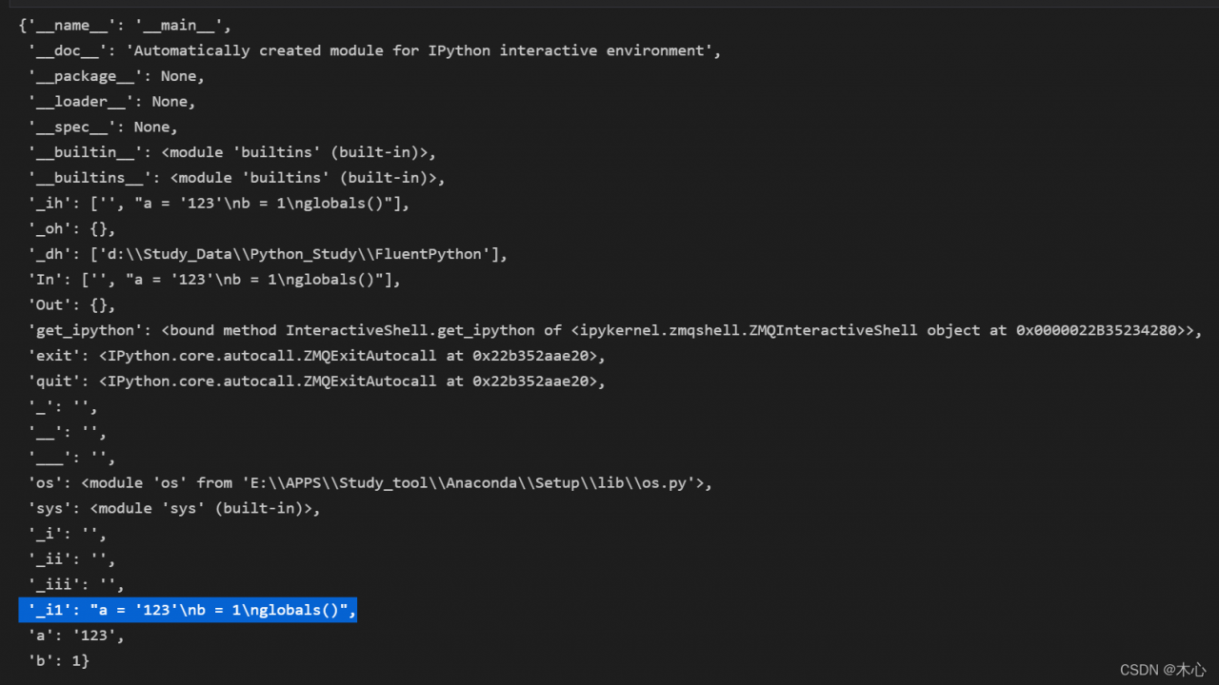Click the 'a': '123' variable line
This screenshot has width=1219, height=685.
76,636
